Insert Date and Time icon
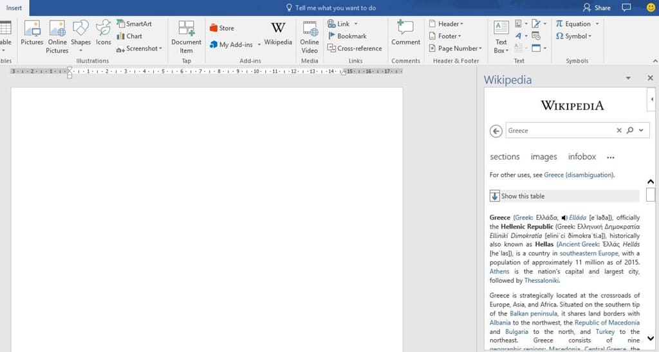Screen dimensions: 659x352 click(x=536, y=36)
